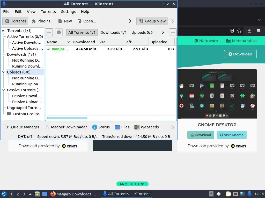This screenshot has width=265, height=198.
Task: Show more bottom panels with the chevron
Action: 173,127
